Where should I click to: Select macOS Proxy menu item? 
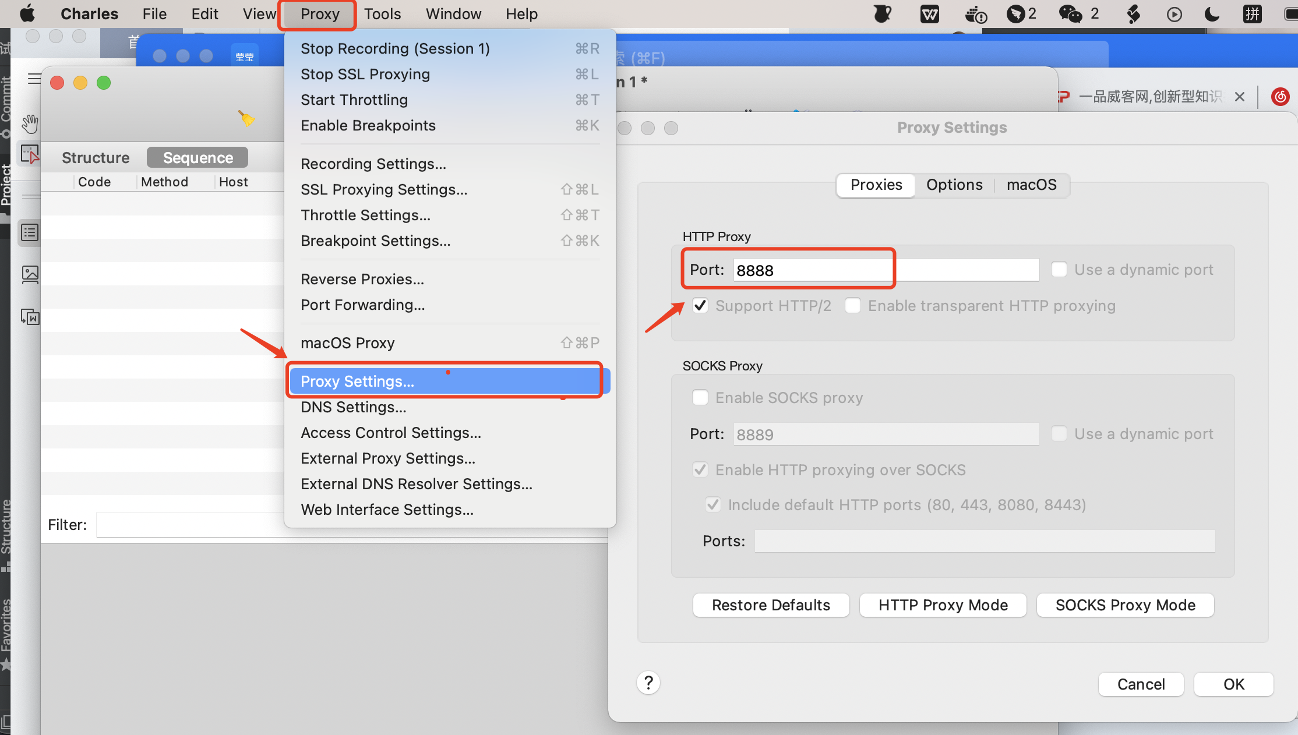(x=450, y=343)
